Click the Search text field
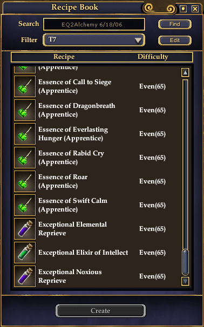Image resolution: width=204 pixels, height=327 pixels. 94,24
